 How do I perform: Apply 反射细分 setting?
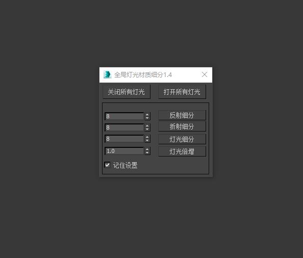[x=182, y=115]
